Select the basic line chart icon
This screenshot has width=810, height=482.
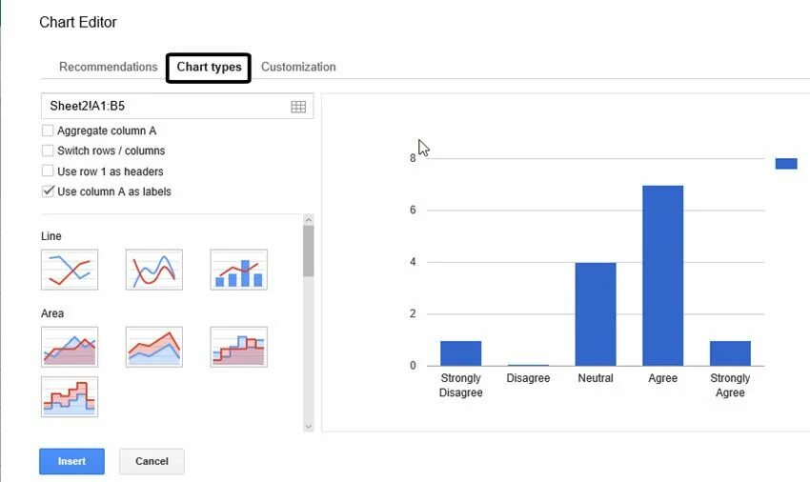click(70, 270)
